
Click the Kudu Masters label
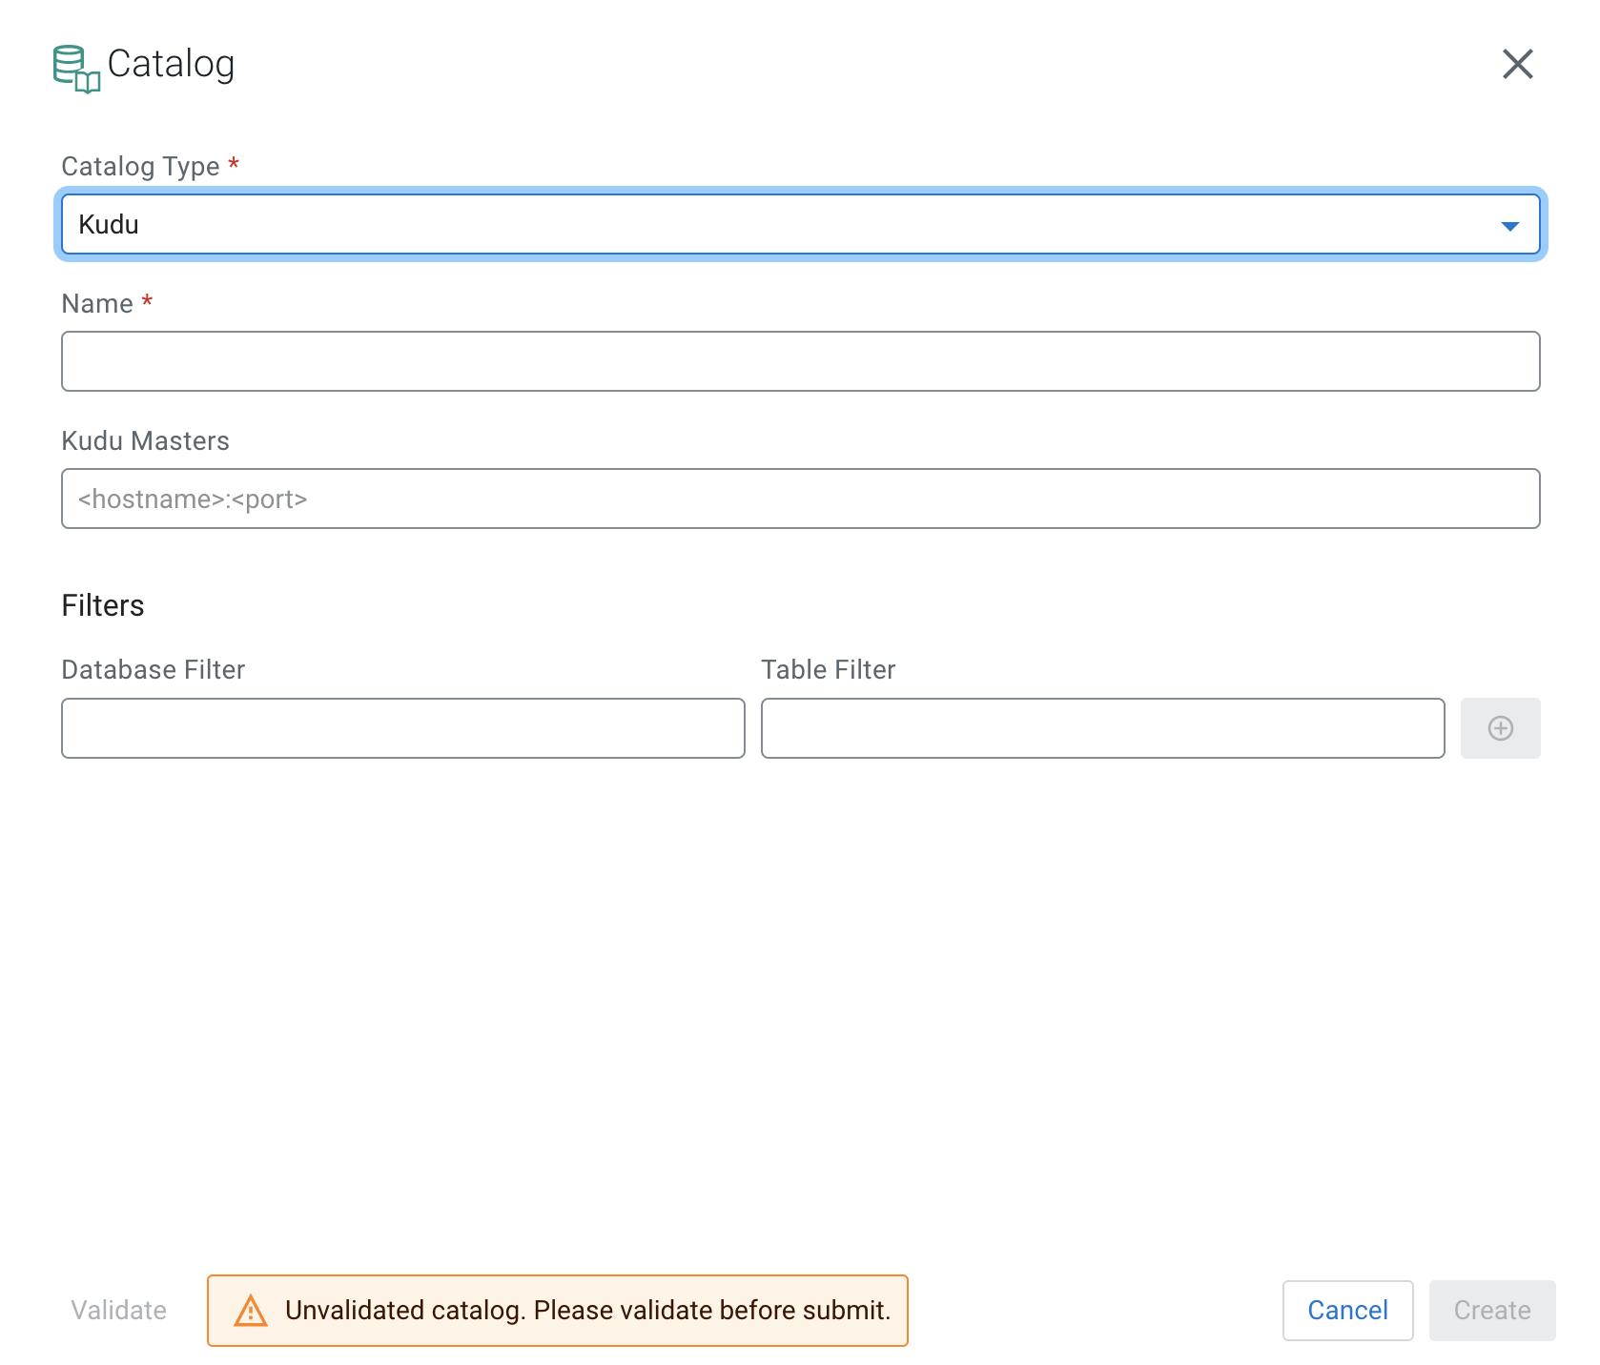[145, 440]
